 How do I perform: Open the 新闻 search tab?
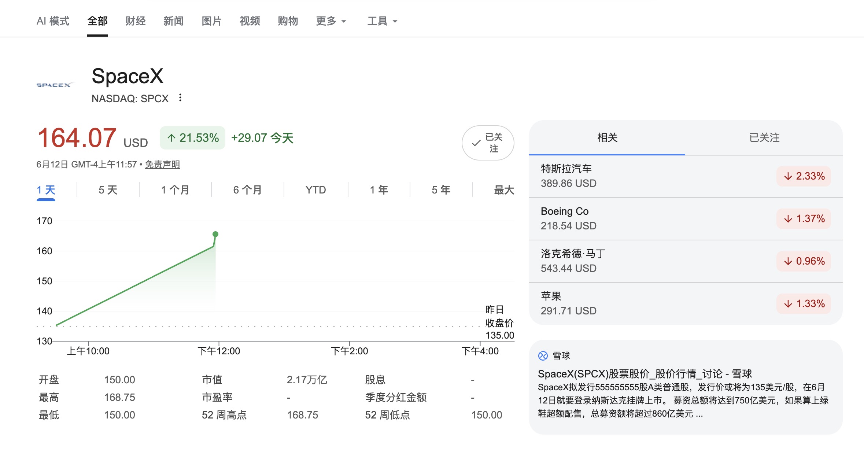coord(174,21)
